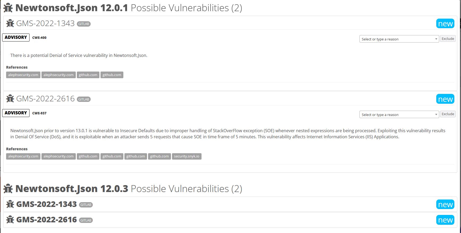Click the new badge on collapsed GMS-2022-2616 row
Viewport: 461px width, 233px height.
tap(445, 220)
